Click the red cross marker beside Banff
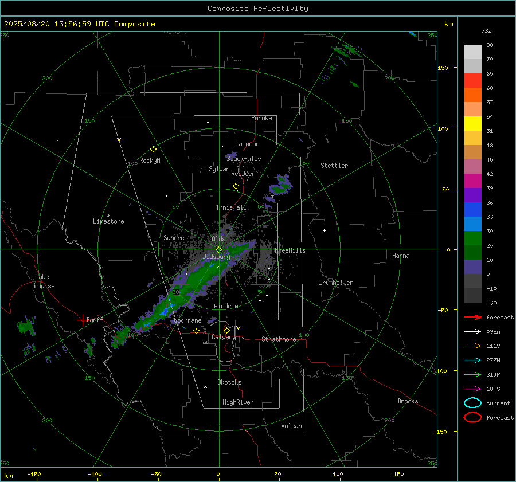Screen dimensions: 516x482 82,320
